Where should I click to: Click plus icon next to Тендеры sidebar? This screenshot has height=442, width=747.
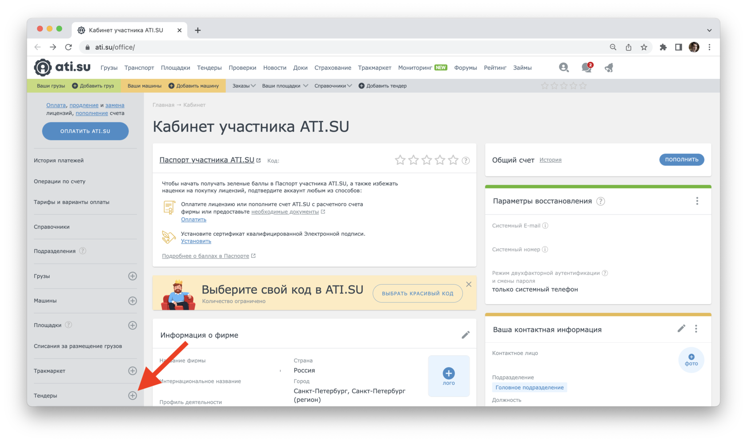133,395
